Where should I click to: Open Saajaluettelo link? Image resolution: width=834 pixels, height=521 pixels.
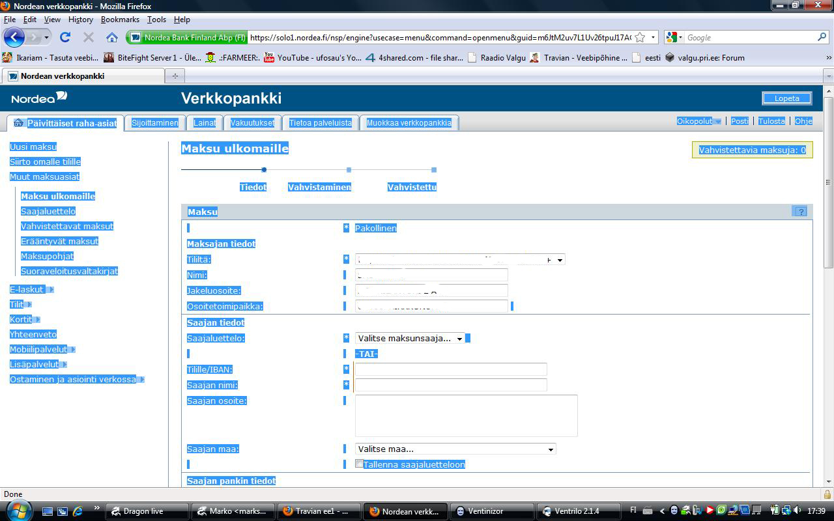(48, 211)
